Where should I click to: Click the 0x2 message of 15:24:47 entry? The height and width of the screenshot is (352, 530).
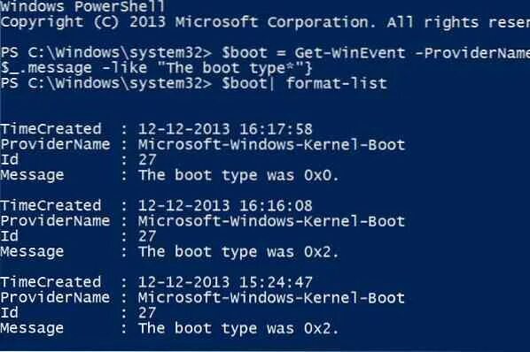238,328
